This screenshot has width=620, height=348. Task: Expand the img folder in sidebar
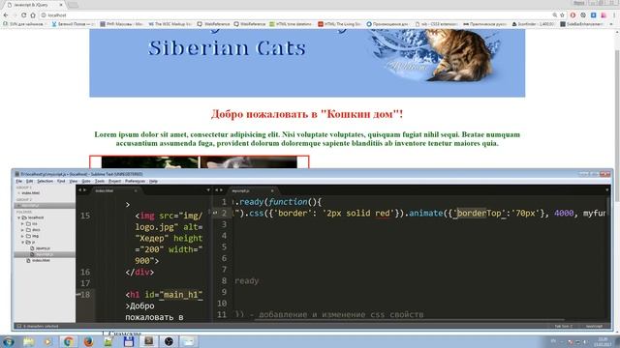[22, 236]
